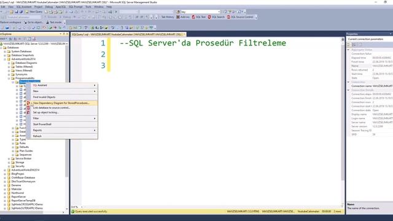Open the Reports submenu in context menu
393x221 pixels.
(x=64, y=130)
